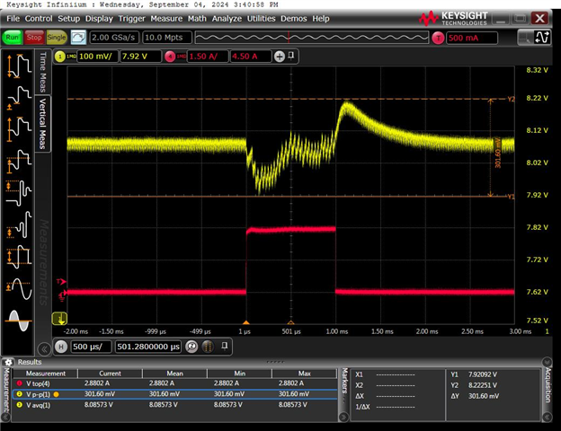Viewport: 561px width, 431px height.
Task: Click the Y2 marker value 8.22251 V
Action: point(482,385)
